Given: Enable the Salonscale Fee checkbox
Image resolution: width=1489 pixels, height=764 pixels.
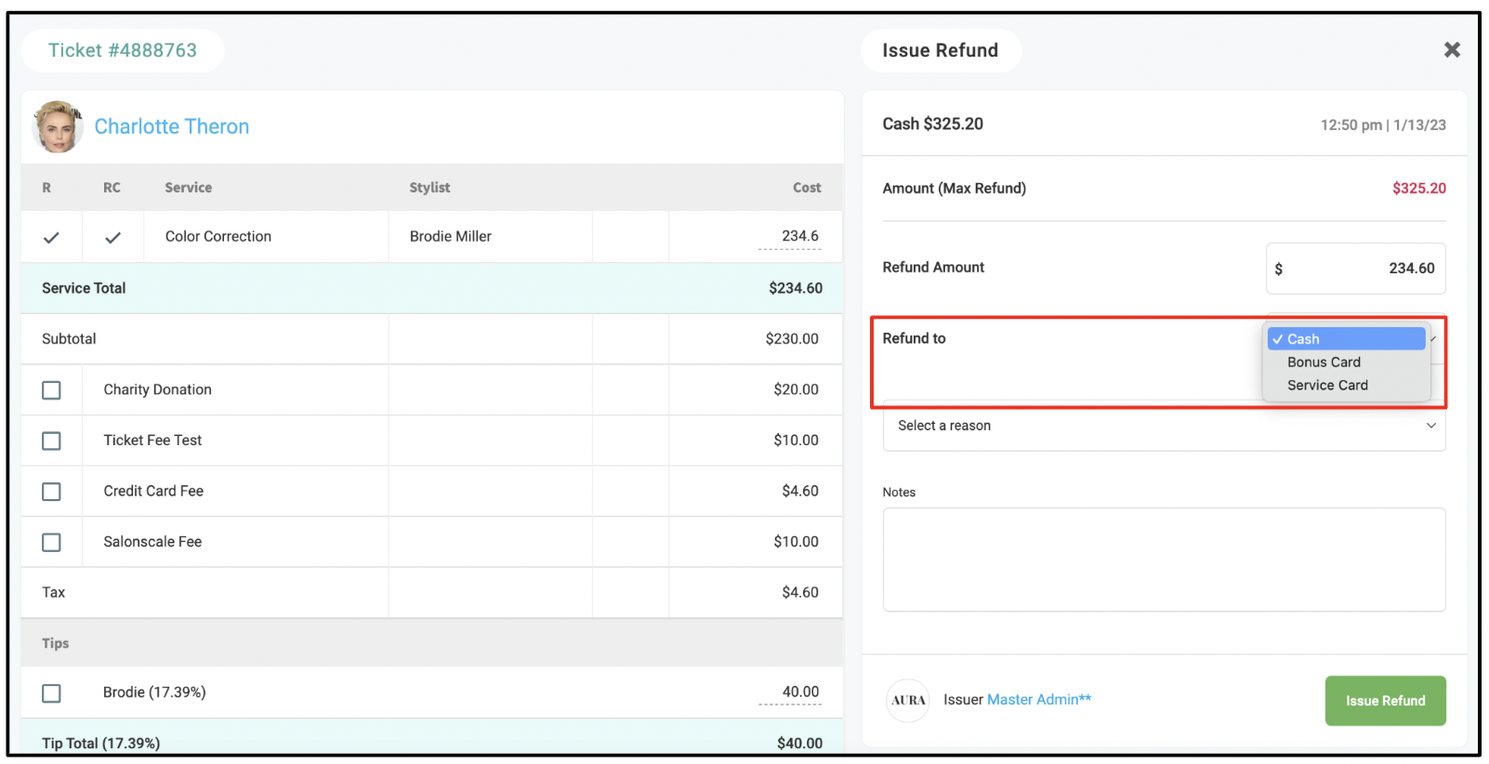Looking at the screenshot, I should coord(52,542).
